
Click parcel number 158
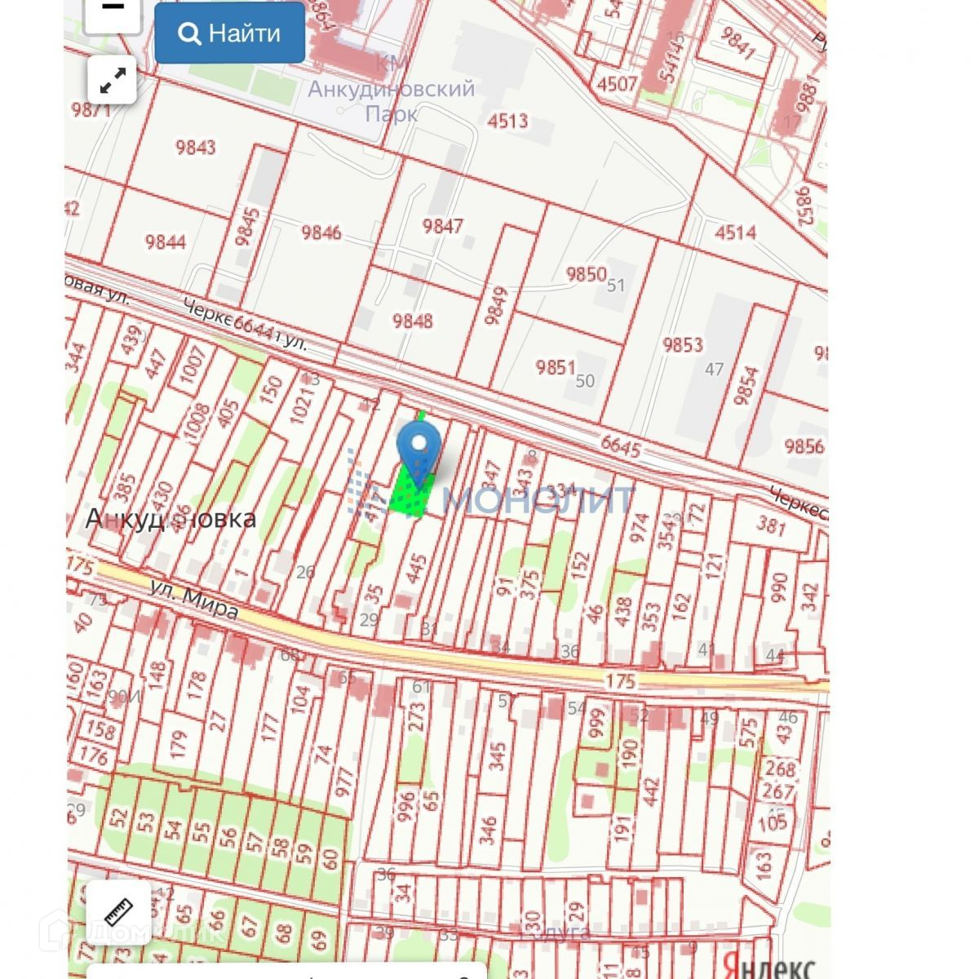pyautogui.click(x=101, y=728)
